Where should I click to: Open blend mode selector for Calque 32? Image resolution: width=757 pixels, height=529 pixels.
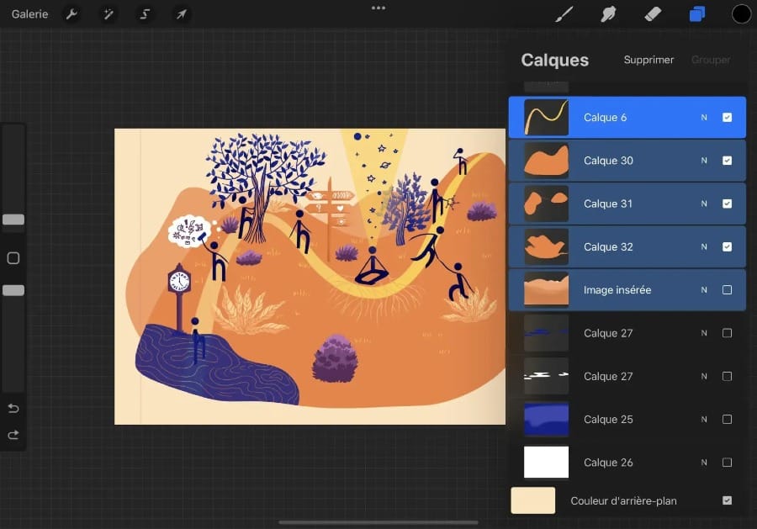(x=704, y=246)
